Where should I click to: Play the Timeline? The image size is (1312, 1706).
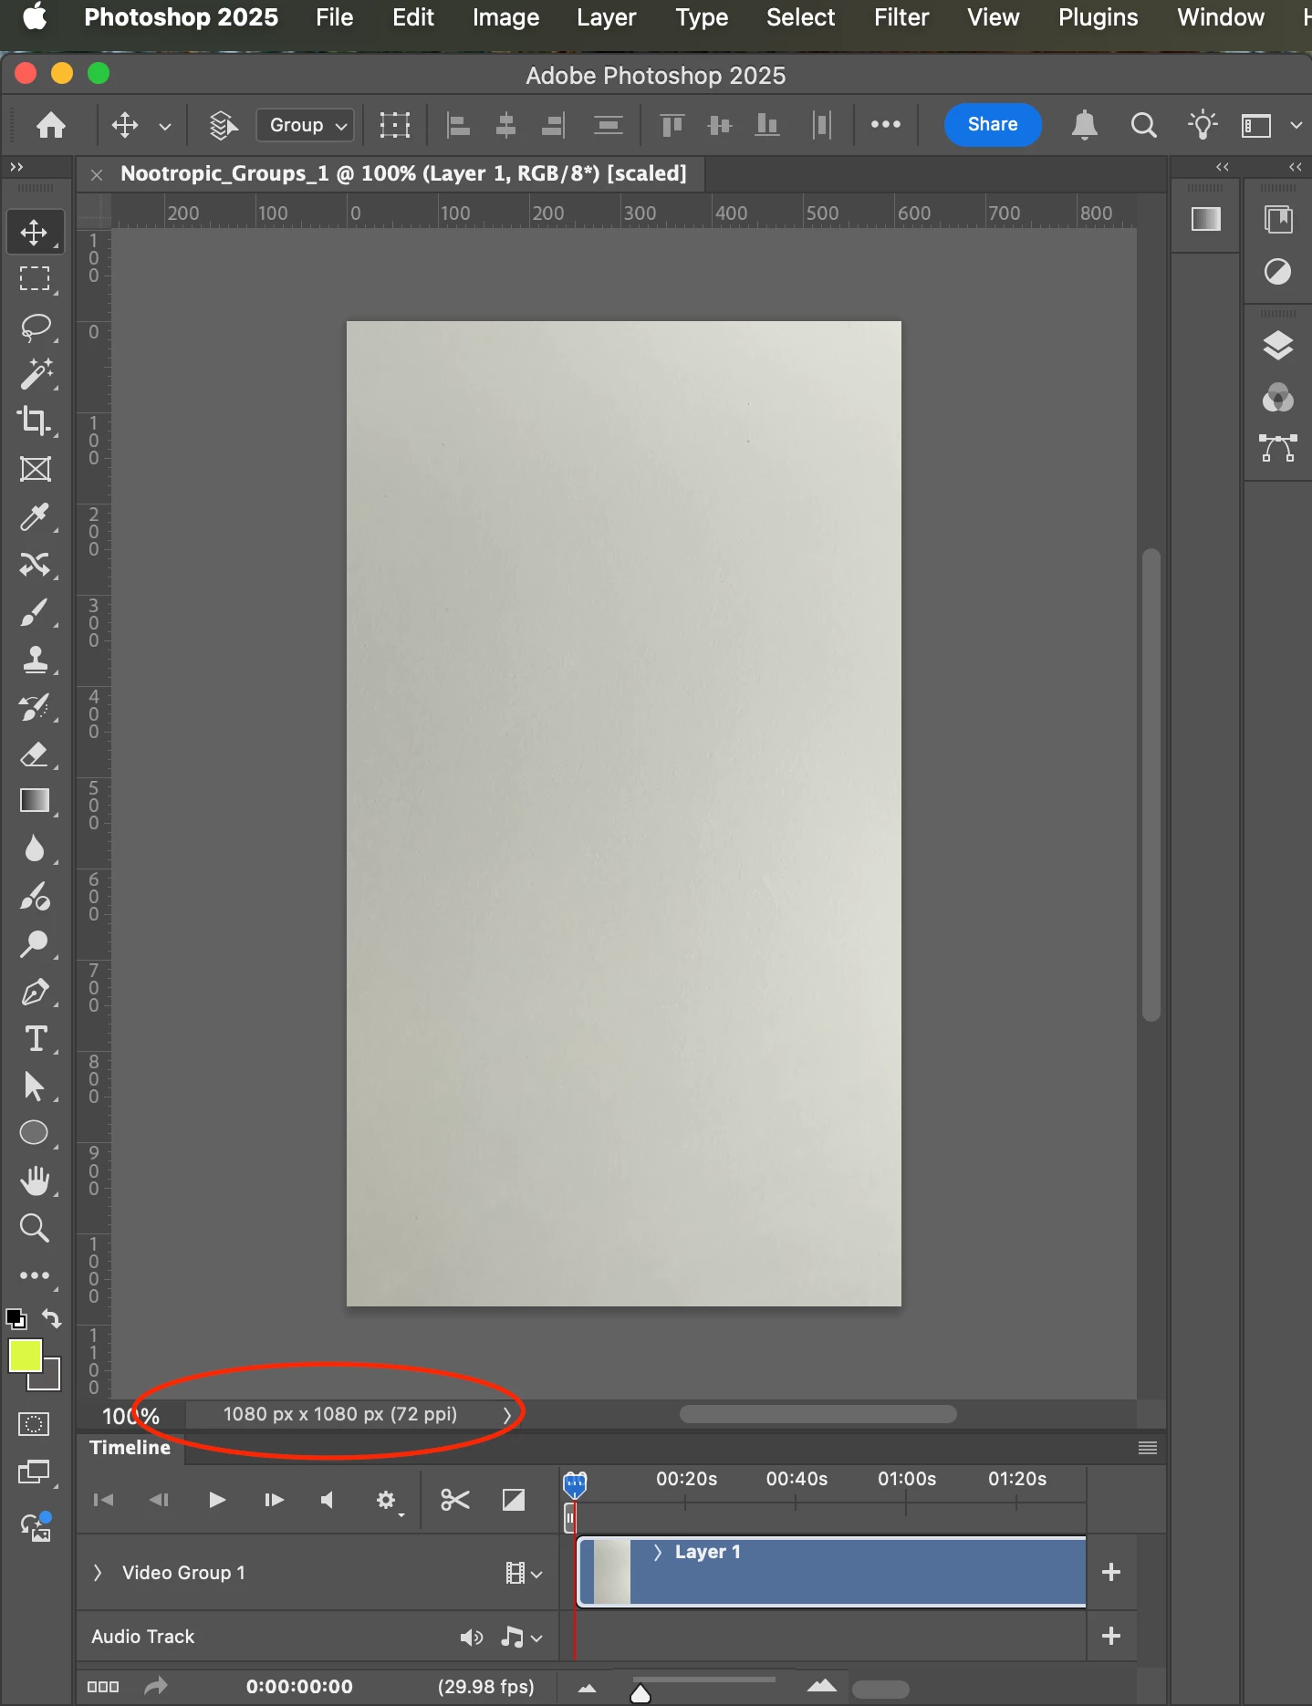point(217,1500)
